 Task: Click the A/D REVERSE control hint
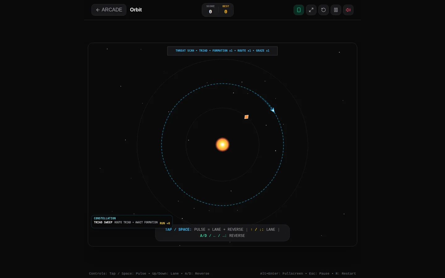[x=222, y=236]
